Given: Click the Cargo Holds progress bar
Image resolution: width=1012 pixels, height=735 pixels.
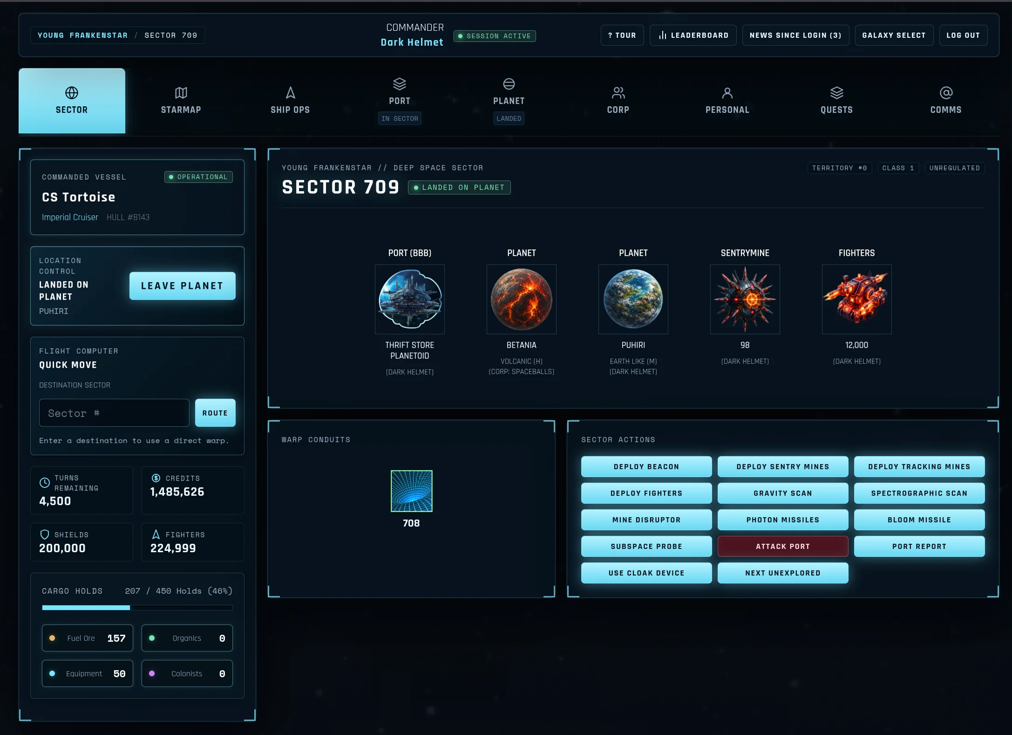Looking at the screenshot, I should click(x=137, y=607).
